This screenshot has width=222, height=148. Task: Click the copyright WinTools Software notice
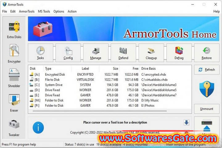coord(115,133)
